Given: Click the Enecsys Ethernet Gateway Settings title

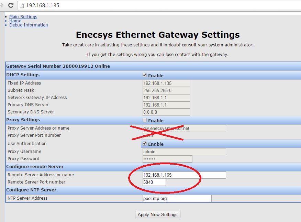Looking at the screenshot, I should point(158,35).
